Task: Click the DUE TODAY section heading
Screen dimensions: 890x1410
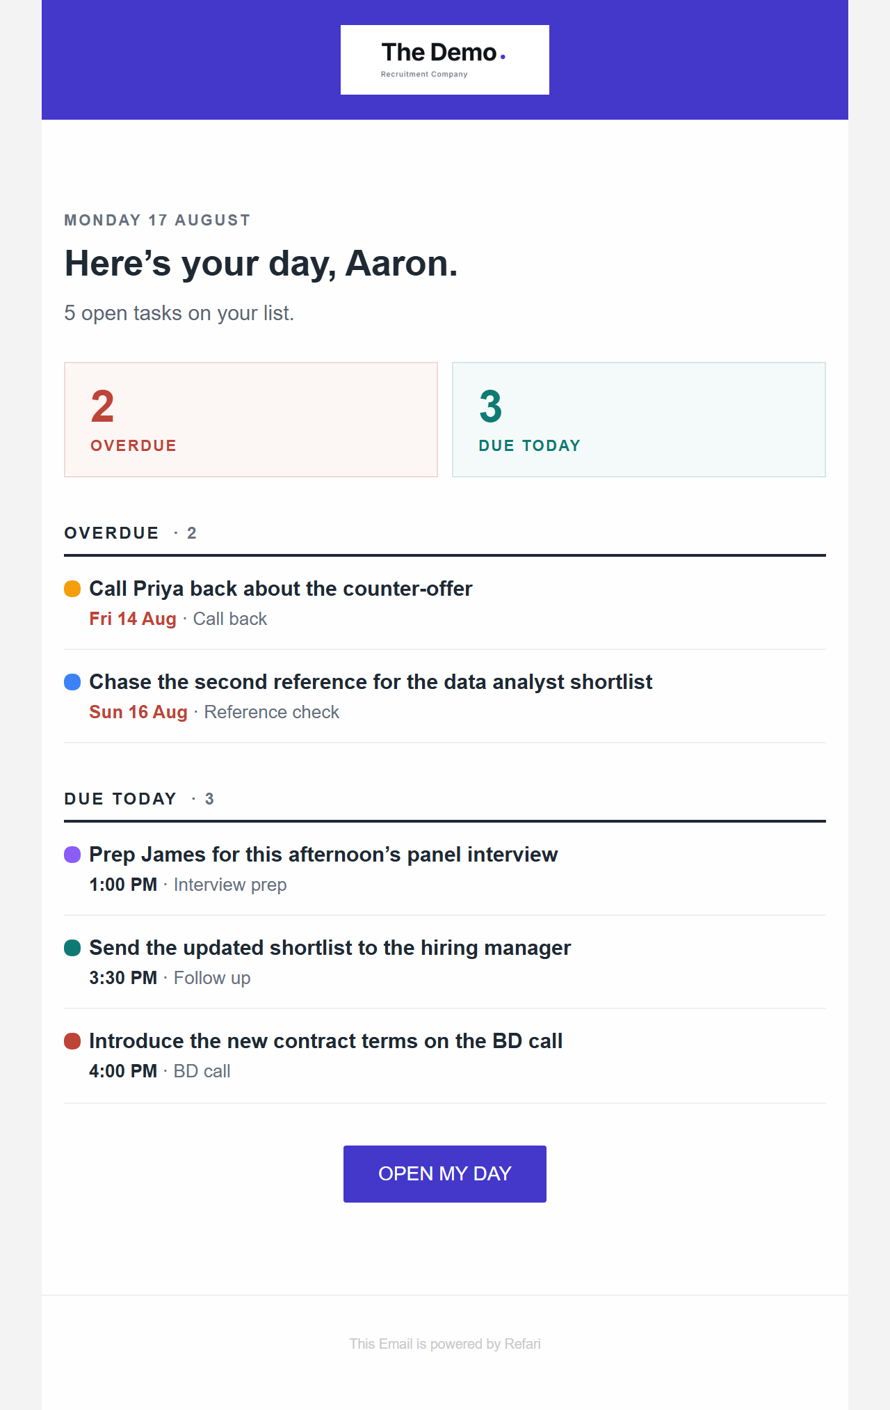Action: click(120, 799)
